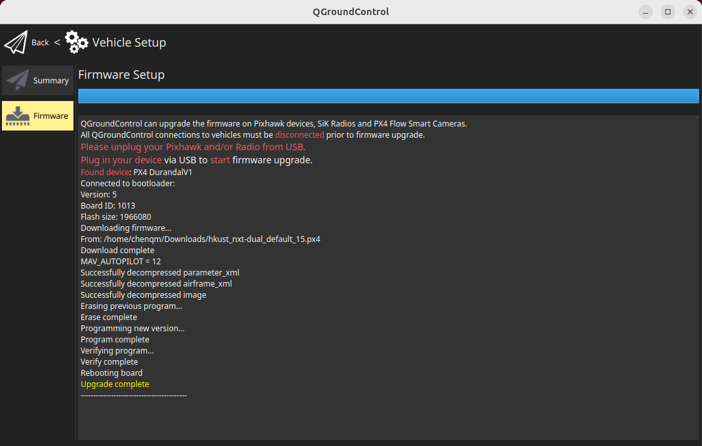Click the red 'Please unplug your Pixhawk' line

pos(193,147)
